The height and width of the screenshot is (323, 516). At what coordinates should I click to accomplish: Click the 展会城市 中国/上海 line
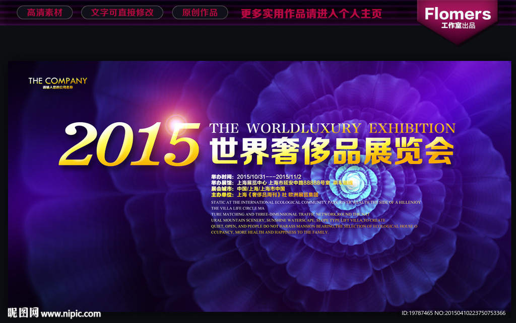click(248, 189)
